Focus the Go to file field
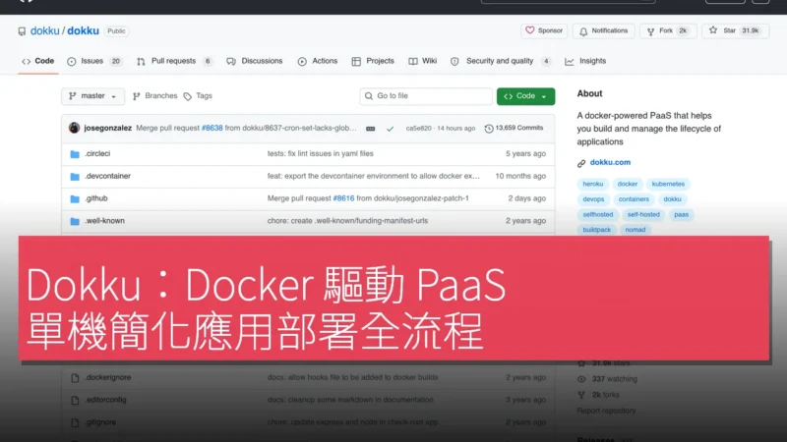This screenshot has width=787, height=442. coord(426,96)
